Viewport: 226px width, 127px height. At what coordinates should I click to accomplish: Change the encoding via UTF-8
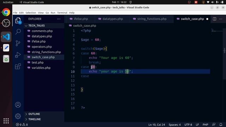point(188,125)
